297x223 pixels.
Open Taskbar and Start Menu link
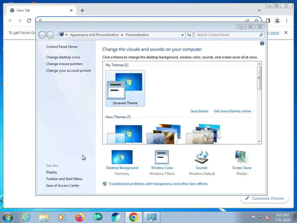(64, 179)
